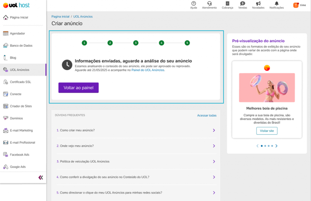
Task: Open Vendas top bar icon
Action: point(243,3)
